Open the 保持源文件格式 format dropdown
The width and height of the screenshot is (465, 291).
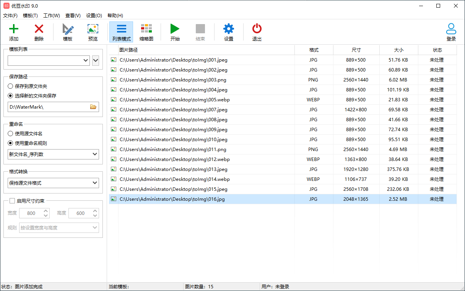tap(53, 183)
